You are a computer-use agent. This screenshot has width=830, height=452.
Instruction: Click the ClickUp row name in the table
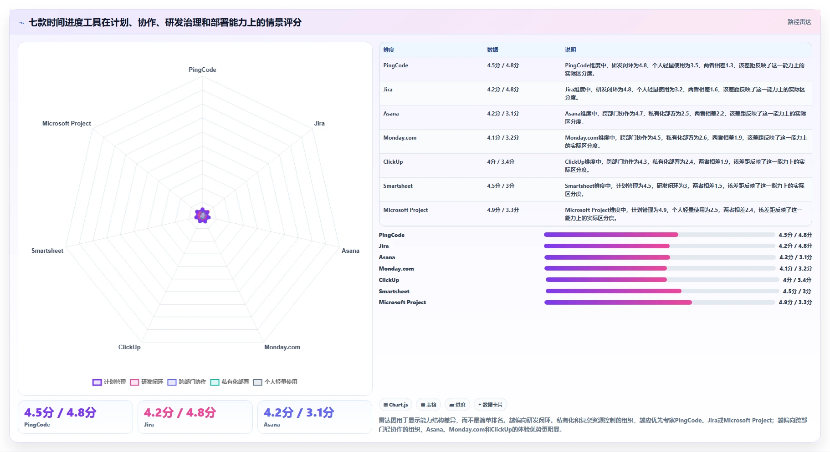[393, 162]
